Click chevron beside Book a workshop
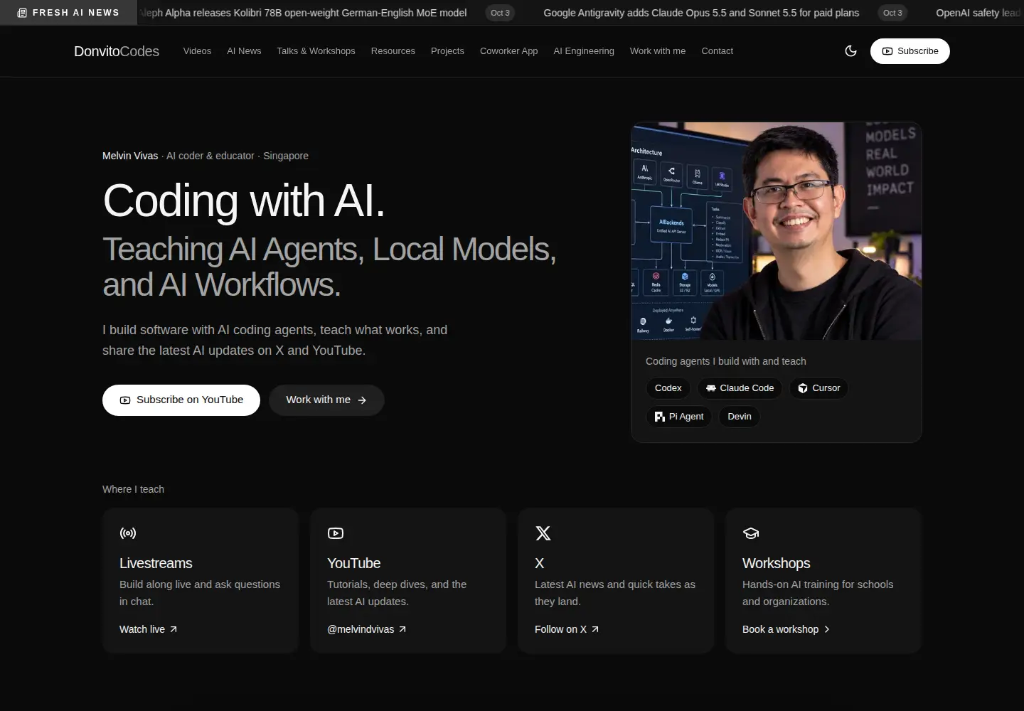This screenshot has height=711, width=1024. (827, 629)
